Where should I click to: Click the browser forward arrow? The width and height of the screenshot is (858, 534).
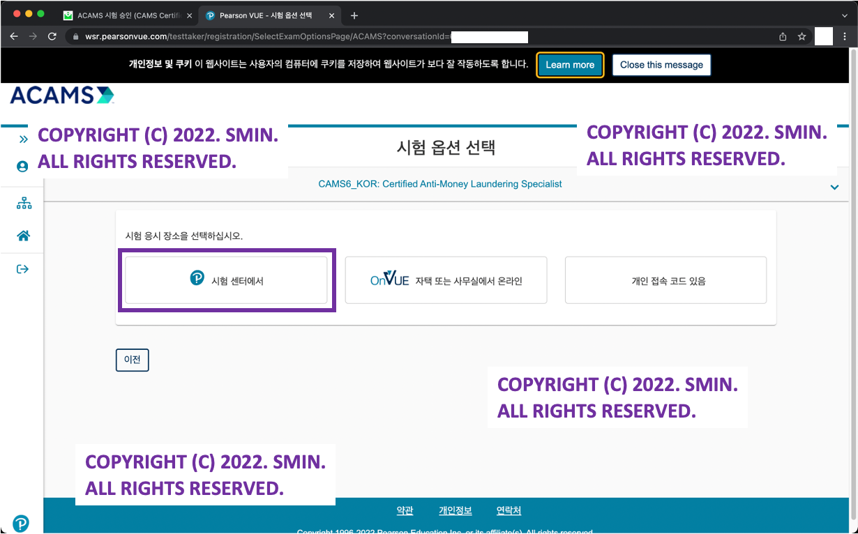click(33, 36)
